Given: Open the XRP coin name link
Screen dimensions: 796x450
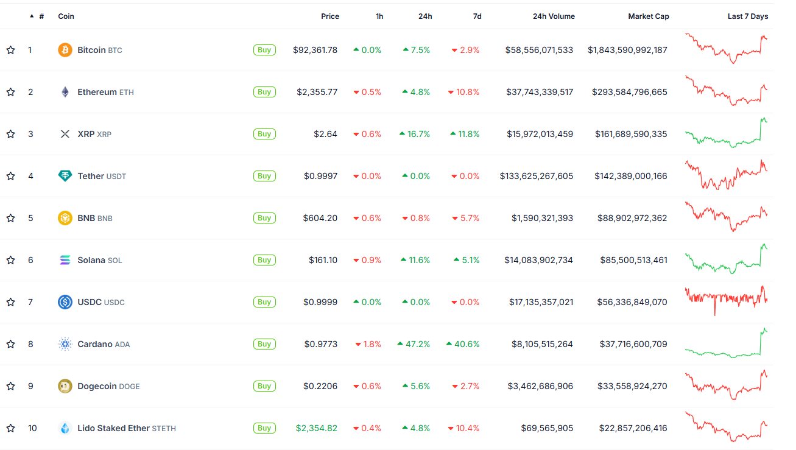Looking at the screenshot, I should coord(94,134).
